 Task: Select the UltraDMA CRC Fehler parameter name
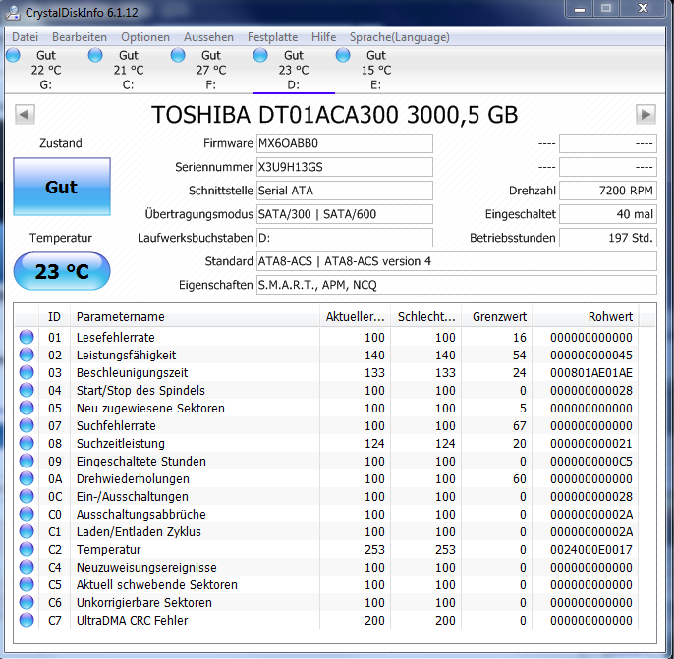133,621
